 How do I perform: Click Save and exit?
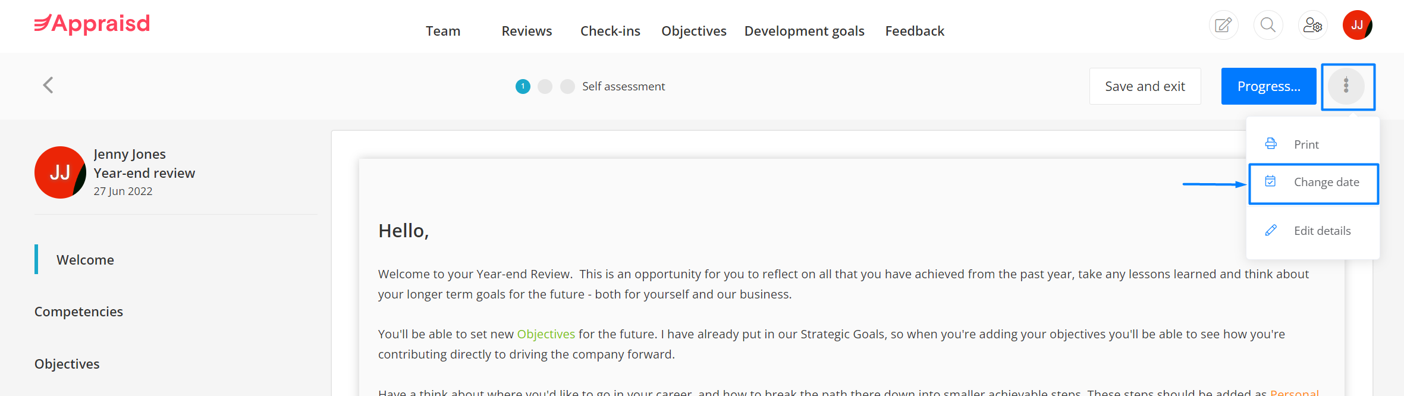[1145, 86]
